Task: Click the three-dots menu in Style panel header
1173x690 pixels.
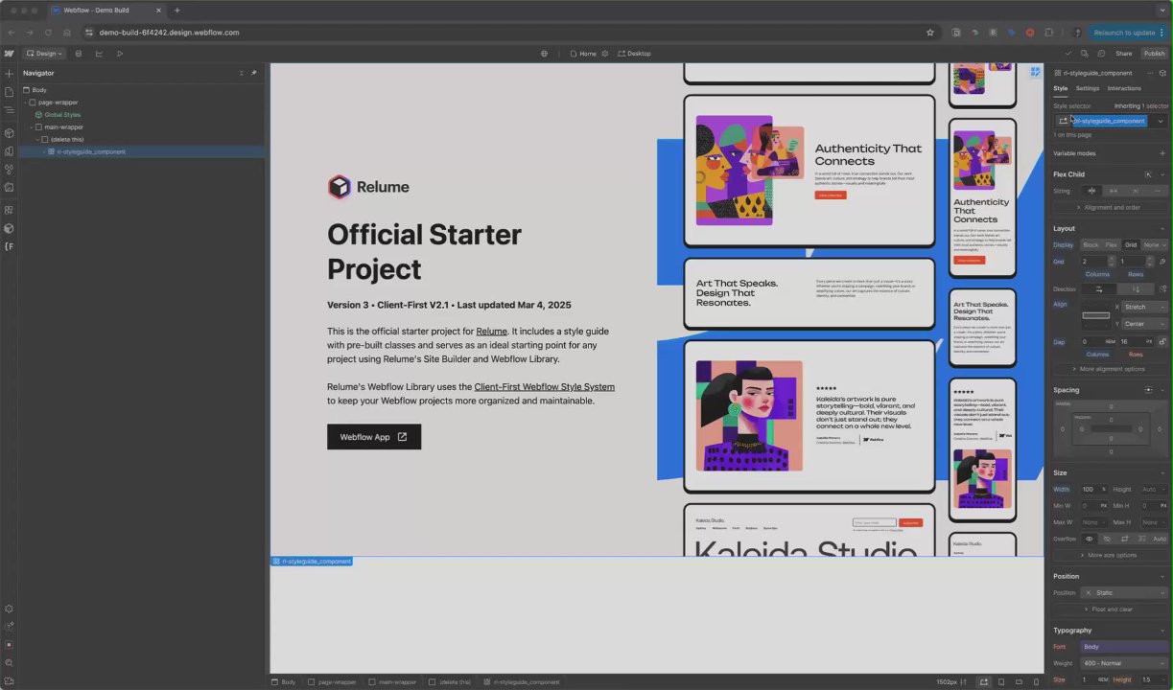Action: coord(1149,73)
